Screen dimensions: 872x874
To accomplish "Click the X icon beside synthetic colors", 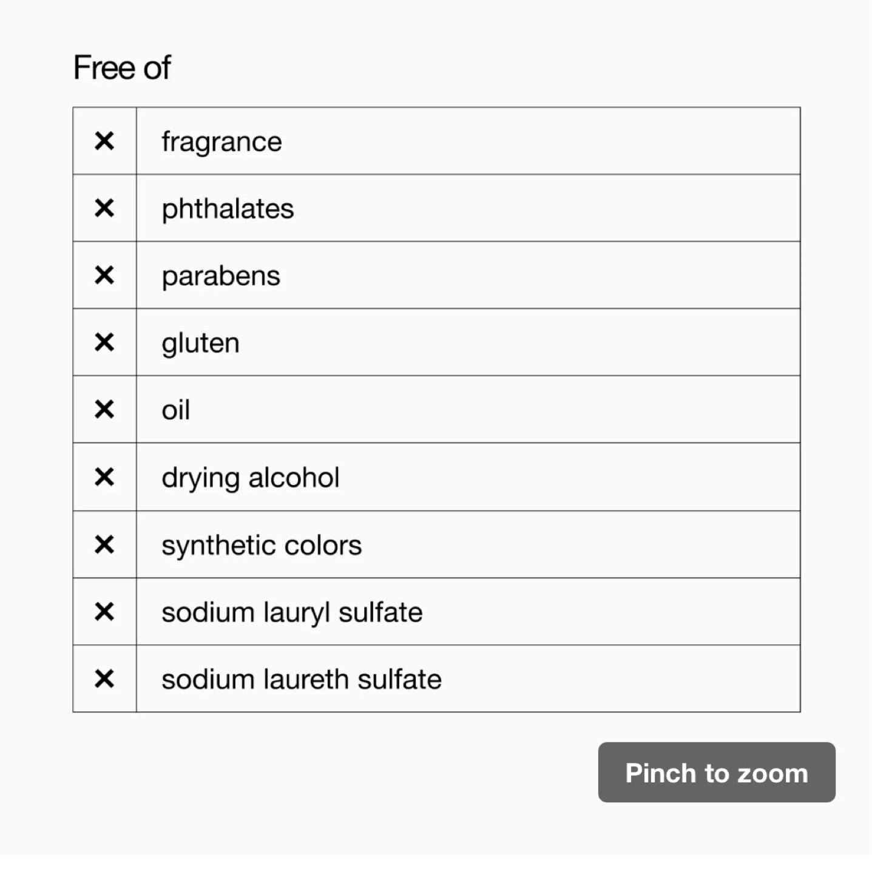I will [x=104, y=544].
